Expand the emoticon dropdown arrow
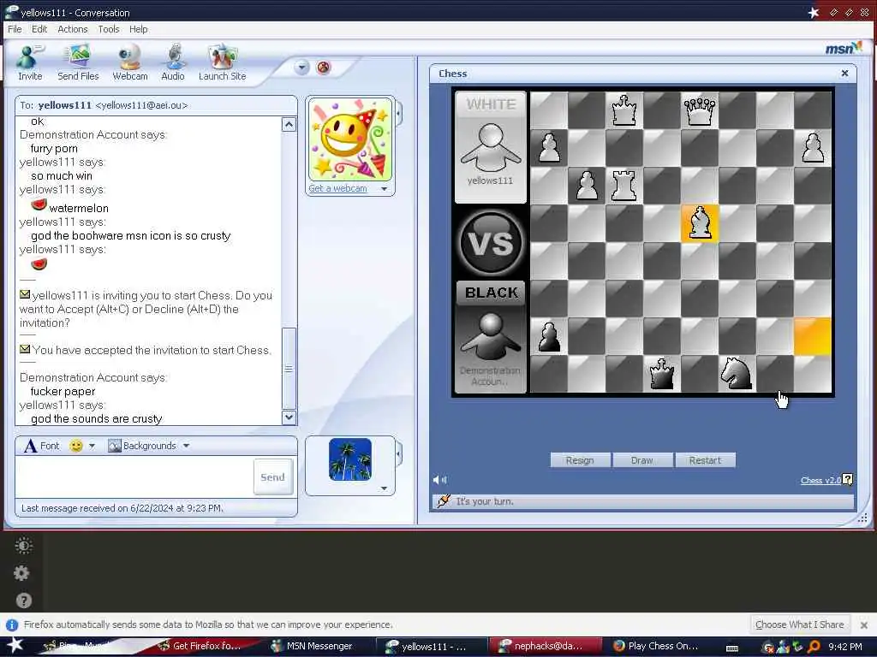Screen dimensions: 877x657 click(x=92, y=446)
